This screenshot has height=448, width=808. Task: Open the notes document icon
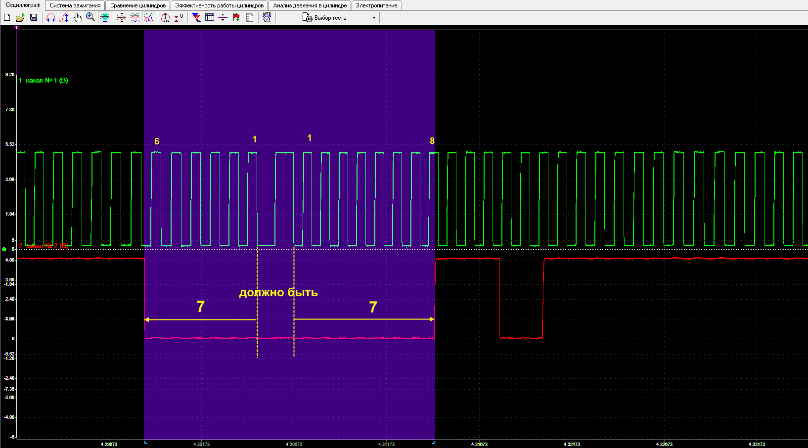point(250,18)
